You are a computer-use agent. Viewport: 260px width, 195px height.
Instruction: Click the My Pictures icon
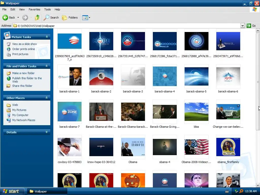(9, 110)
